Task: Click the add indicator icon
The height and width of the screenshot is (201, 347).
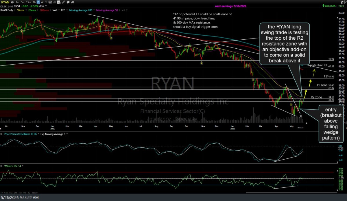Action: [x=59, y=2]
